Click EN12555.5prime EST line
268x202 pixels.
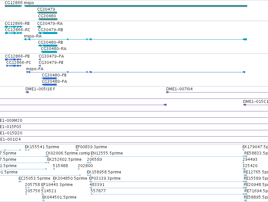click(x=169, y=156)
